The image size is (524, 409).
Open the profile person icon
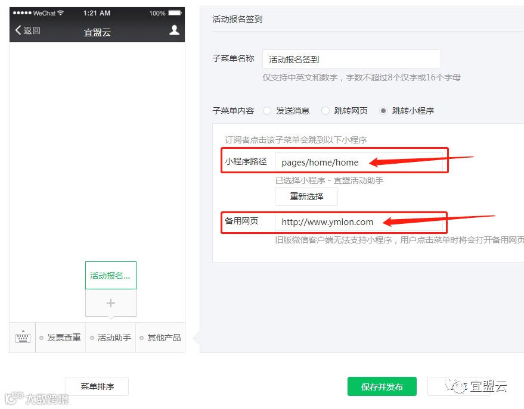pyautogui.click(x=174, y=30)
